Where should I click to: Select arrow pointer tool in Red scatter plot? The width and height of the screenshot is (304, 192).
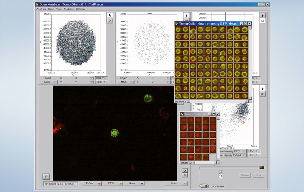(186, 15)
